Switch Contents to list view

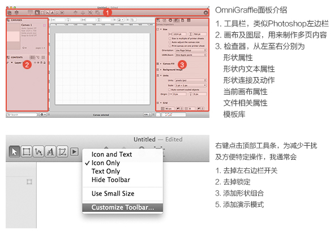32,57
